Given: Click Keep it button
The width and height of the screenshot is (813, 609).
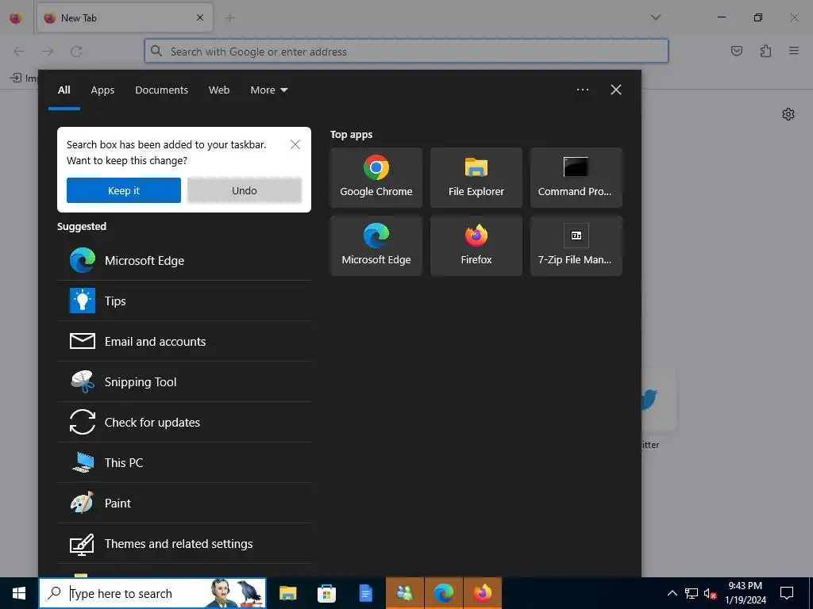Looking at the screenshot, I should pyautogui.click(x=124, y=190).
